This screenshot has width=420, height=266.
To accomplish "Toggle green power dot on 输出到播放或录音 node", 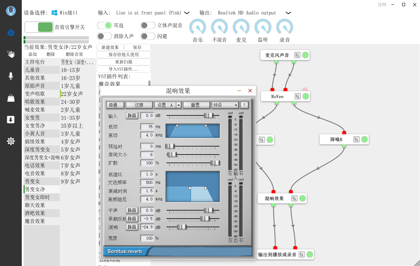I will point(310,254).
